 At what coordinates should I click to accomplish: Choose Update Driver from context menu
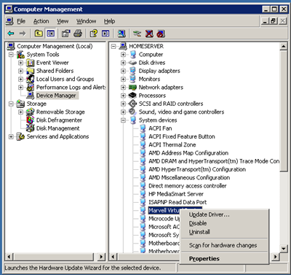click(209, 214)
